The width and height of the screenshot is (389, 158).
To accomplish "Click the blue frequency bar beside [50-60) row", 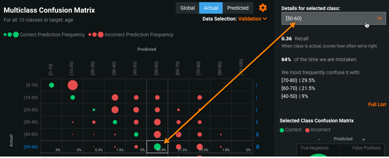I will pos(258,147).
